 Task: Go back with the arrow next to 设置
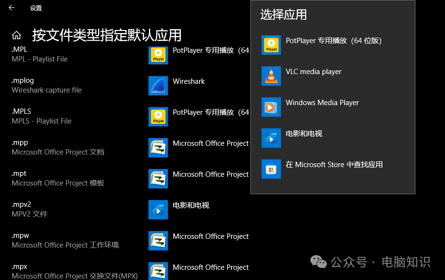point(12,8)
